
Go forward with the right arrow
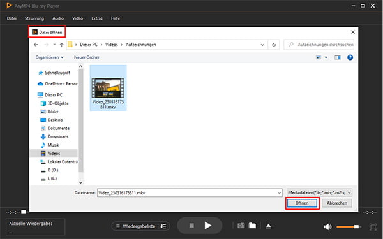tap(46, 45)
